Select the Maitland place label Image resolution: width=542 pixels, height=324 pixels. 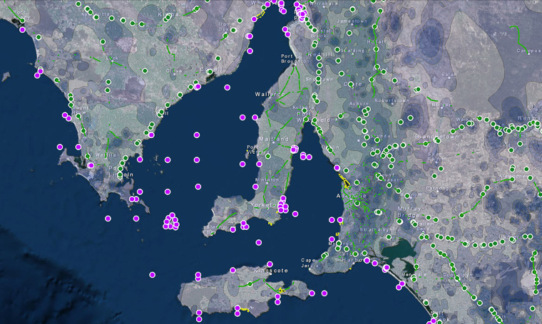point(274,139)
